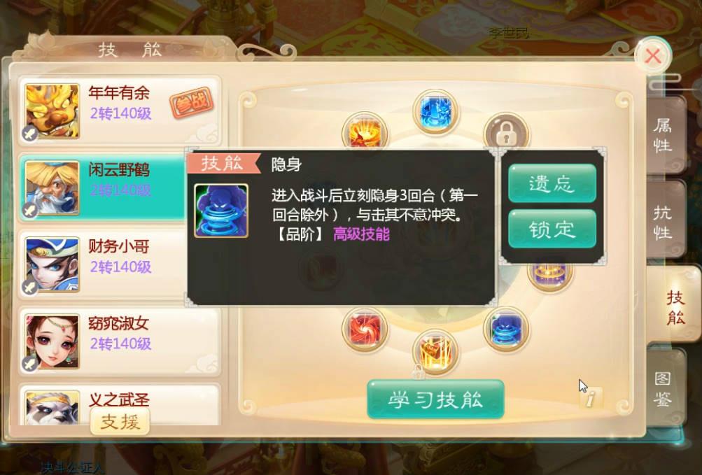Select the flame skill icon at top left
The image size is (702, 475).
tap(365, 133)
